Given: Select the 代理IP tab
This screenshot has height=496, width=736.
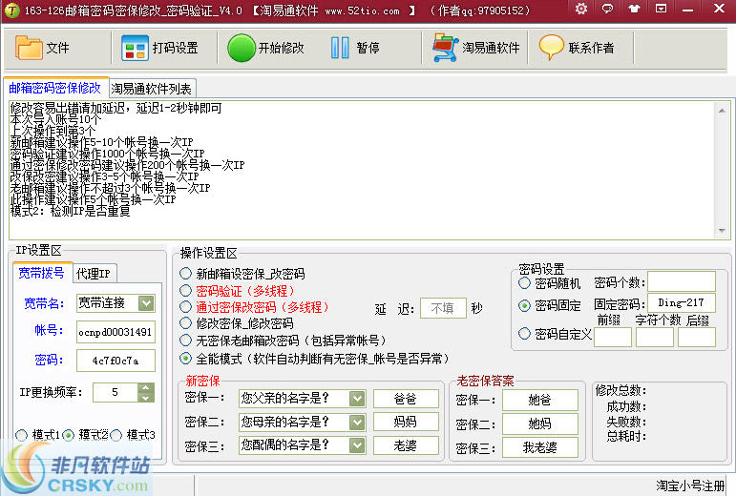Looking at the screenshot, I should coord(94,274).
